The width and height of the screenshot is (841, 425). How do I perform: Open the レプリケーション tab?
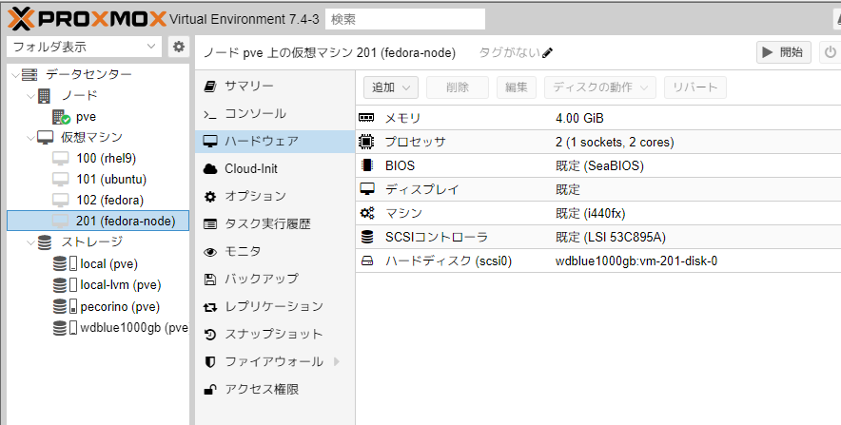pyautogui.click(x=275, y=306)
